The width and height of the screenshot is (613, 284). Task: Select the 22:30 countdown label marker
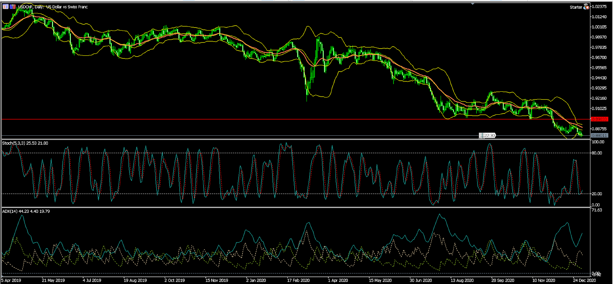(x=488, y=135)
